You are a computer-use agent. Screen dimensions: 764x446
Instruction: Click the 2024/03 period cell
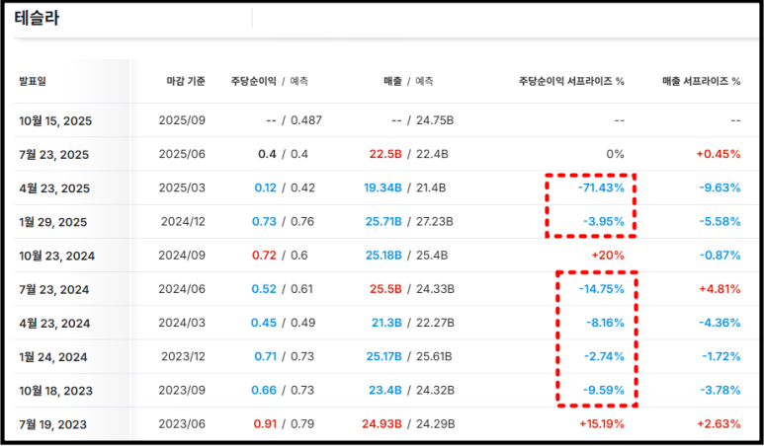pyautogui.click(x=182, y=323)
